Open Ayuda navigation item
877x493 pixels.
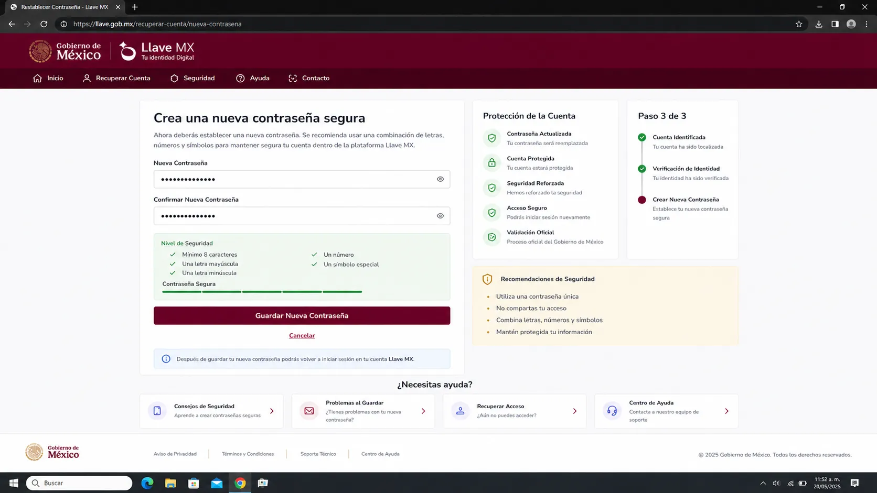click(253, 78)
